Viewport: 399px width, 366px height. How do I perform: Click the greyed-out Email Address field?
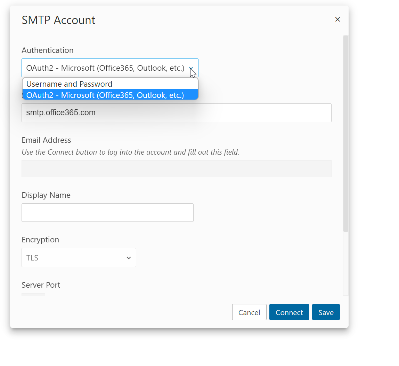coord(176,169)
